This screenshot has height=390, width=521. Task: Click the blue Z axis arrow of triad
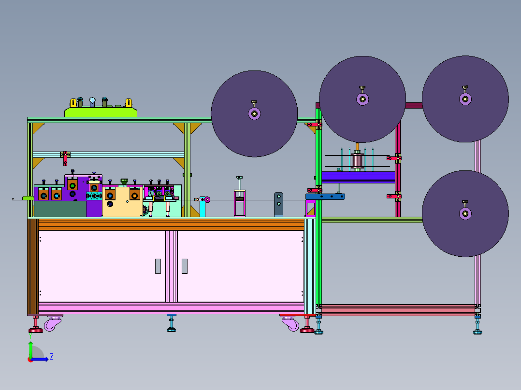(41, 359)
